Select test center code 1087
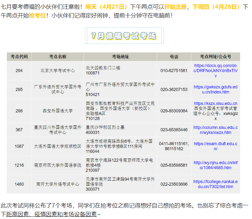 click(19, 146)
